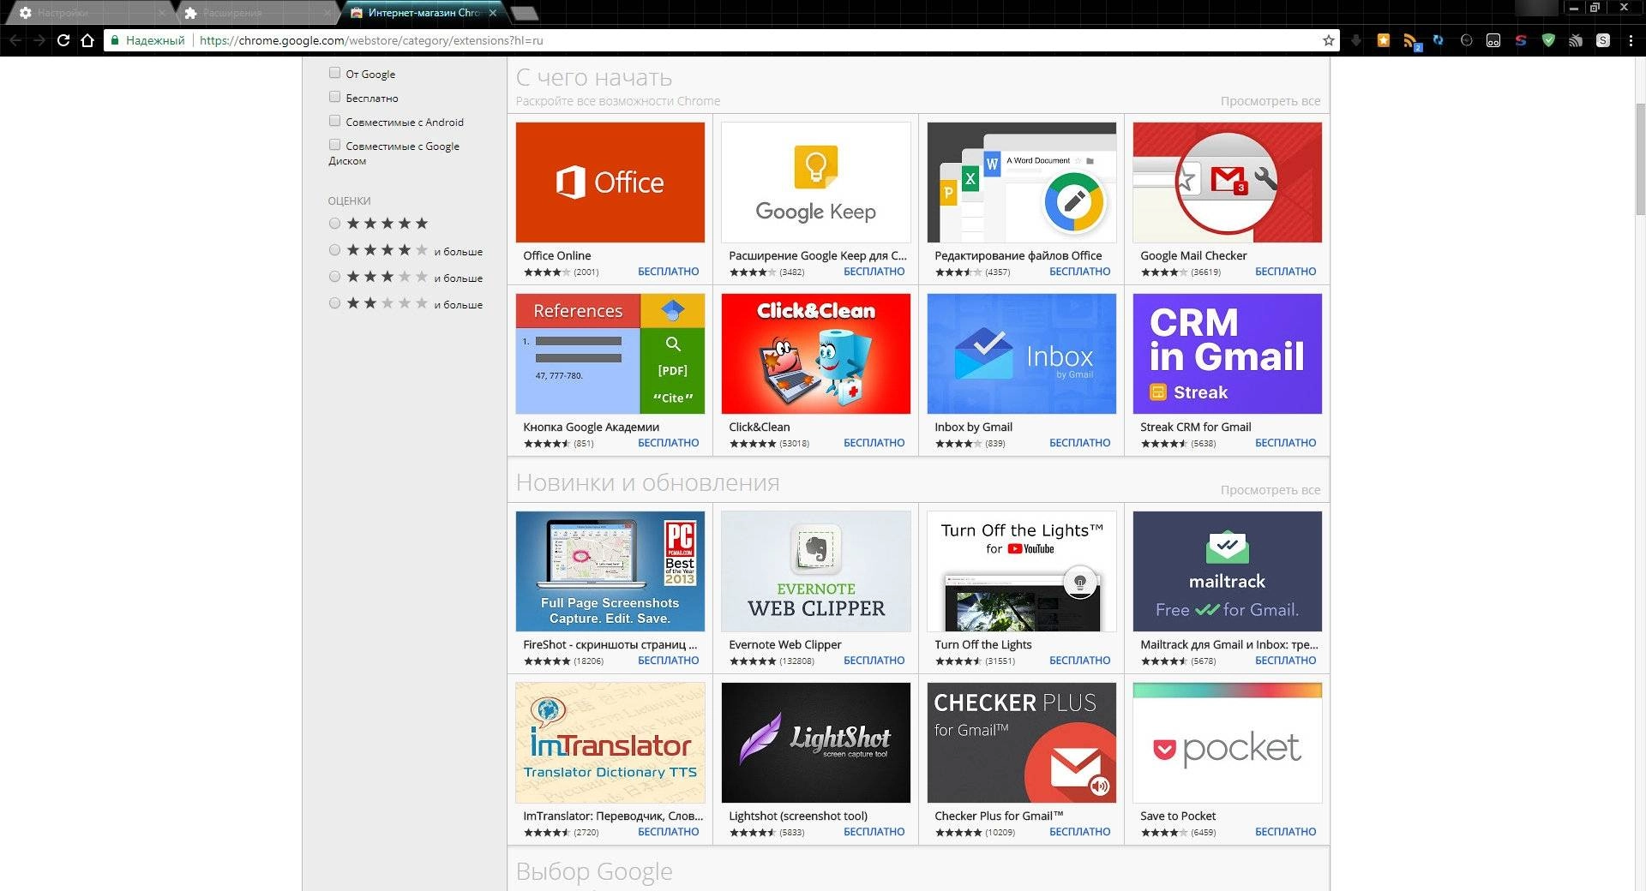Open the gray download arrow extension

[x=1355, y=40]
